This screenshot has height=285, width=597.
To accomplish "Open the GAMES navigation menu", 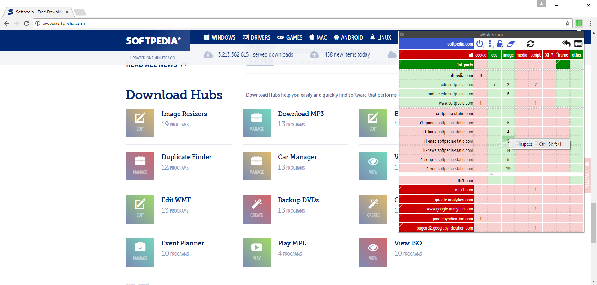I will point(290,37).
